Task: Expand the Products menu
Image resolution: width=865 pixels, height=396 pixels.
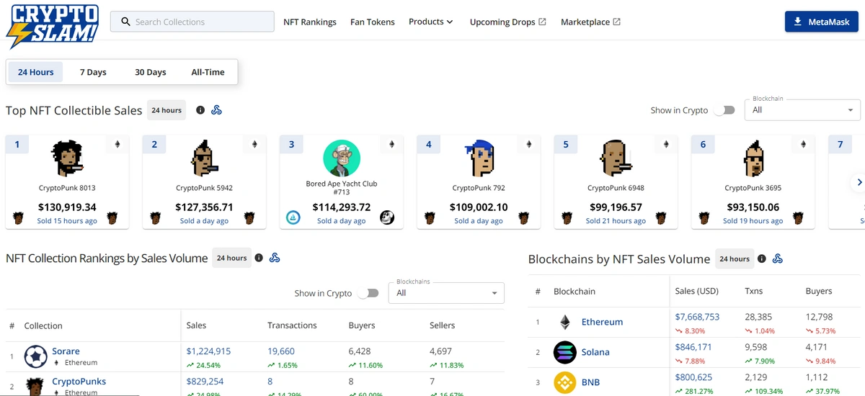Action: point(430,22)
